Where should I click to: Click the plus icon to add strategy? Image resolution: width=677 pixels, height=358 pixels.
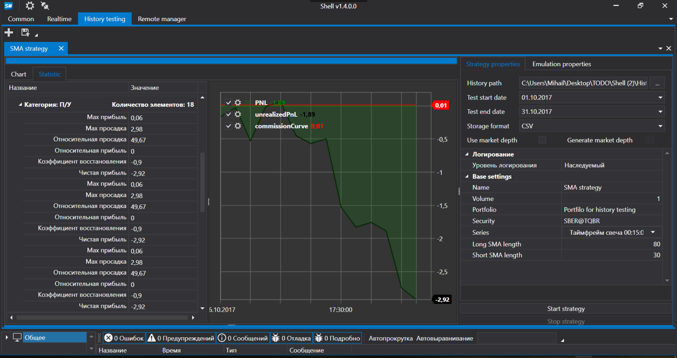pos(9,33)
